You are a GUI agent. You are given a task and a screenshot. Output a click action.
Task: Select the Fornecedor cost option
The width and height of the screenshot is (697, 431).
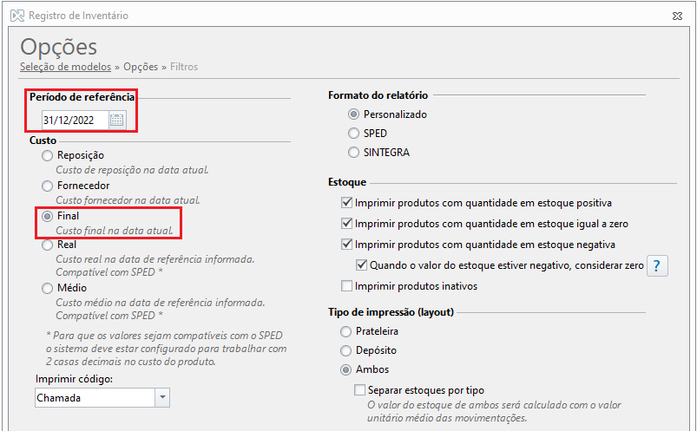coord(47,186)
